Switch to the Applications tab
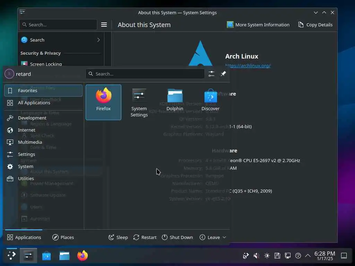The image size is (355, 266). tap(24, 237)
